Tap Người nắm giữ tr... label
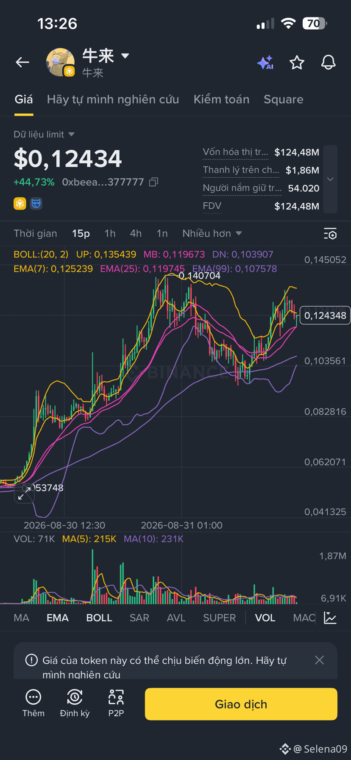Image resolution: width=351 pixels, height=760 pixels. [242, 188]
